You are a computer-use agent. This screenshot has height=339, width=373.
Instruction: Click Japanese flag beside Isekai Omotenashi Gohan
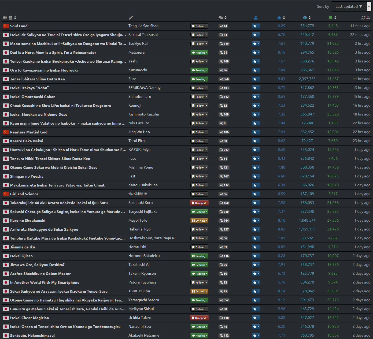(x=6, y=97)
